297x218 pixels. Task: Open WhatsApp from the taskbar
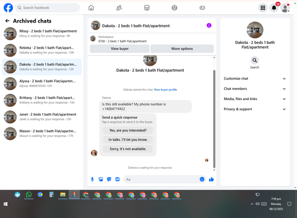click(x=29, y=195)
